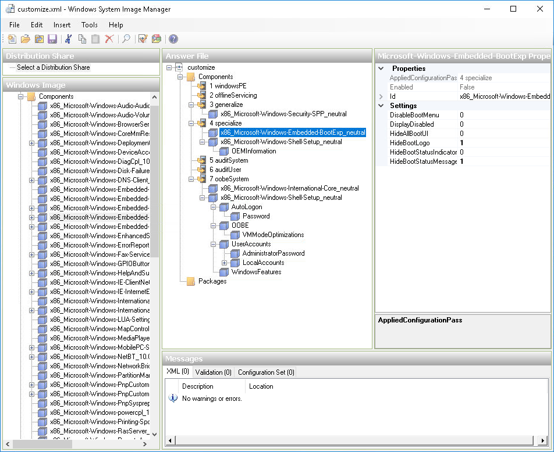
Task: Switch to the Validation (0) tab
Action: 213,372
